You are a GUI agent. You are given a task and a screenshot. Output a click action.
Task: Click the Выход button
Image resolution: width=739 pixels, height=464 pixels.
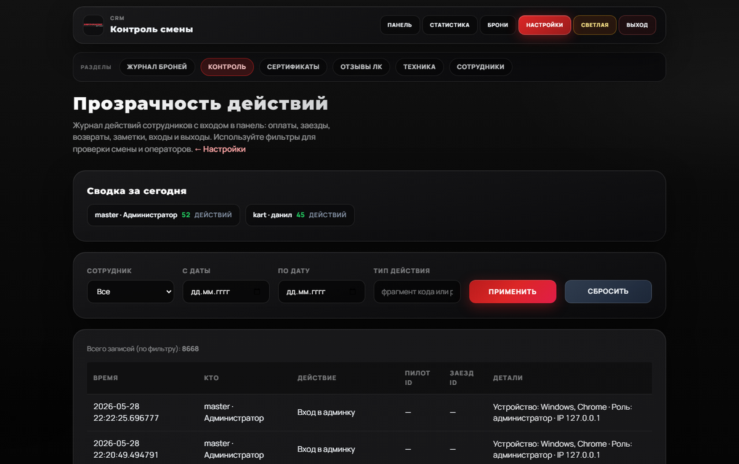point(637,25)
